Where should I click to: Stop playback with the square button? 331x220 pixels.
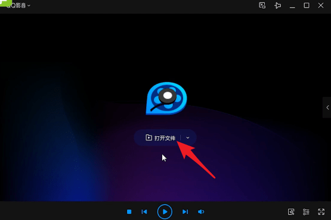129,212
